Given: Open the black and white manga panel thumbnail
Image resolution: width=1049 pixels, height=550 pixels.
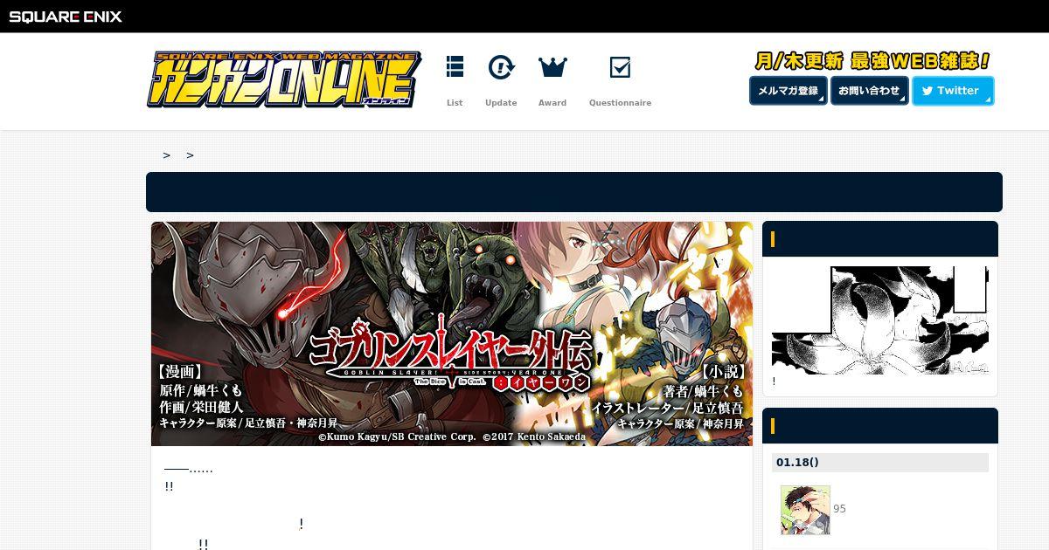Looking at the screenshot, I should coord(880,320).
